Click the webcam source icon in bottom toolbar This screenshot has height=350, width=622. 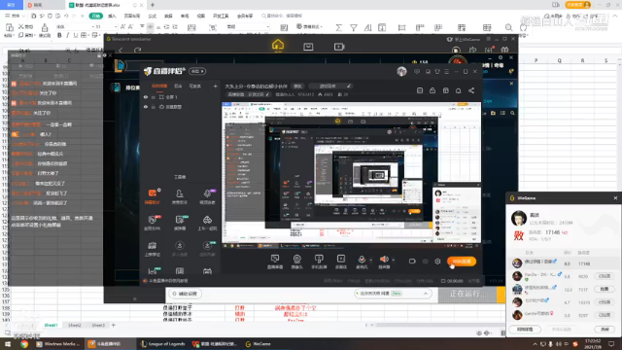(296, 260)
